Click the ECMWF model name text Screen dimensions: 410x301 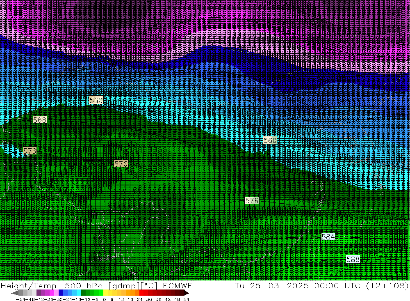(177, 285)
